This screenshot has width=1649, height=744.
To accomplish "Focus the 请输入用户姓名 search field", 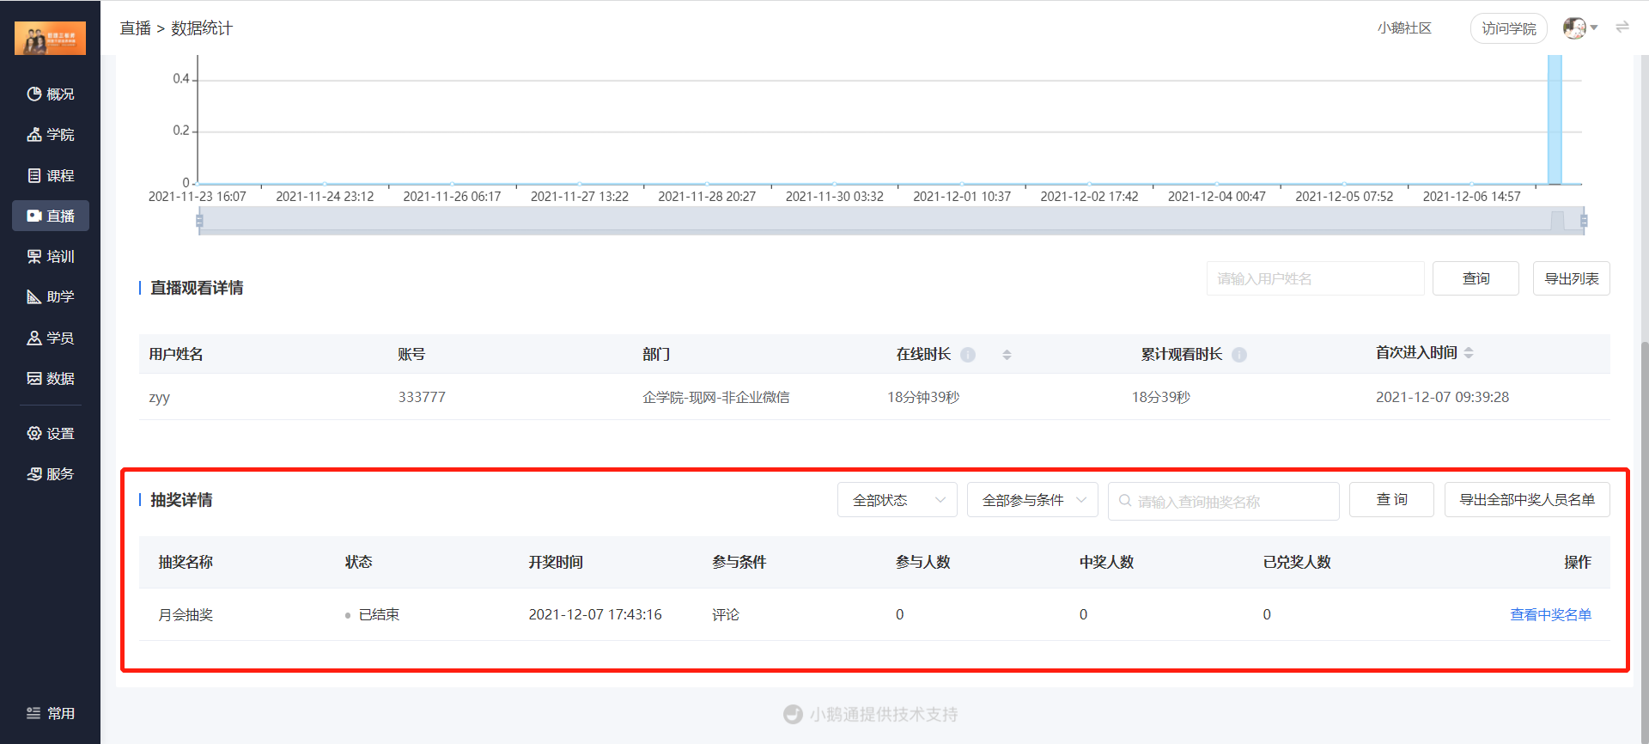I will [x=1315, y=278].
